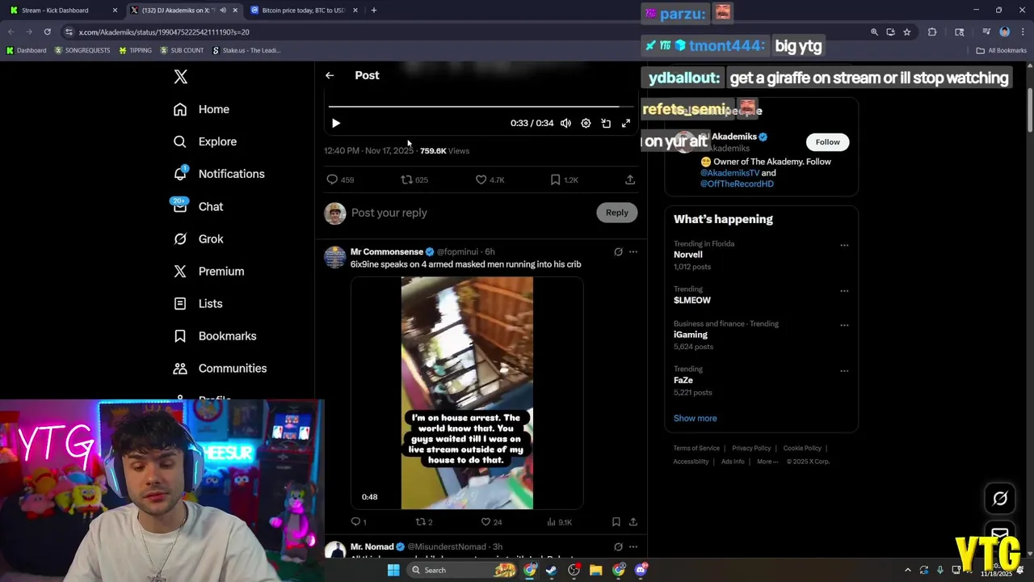Click the X logo in the sidebar
The width and height of the screenshot is (1034, 582).
coord(180,77)
